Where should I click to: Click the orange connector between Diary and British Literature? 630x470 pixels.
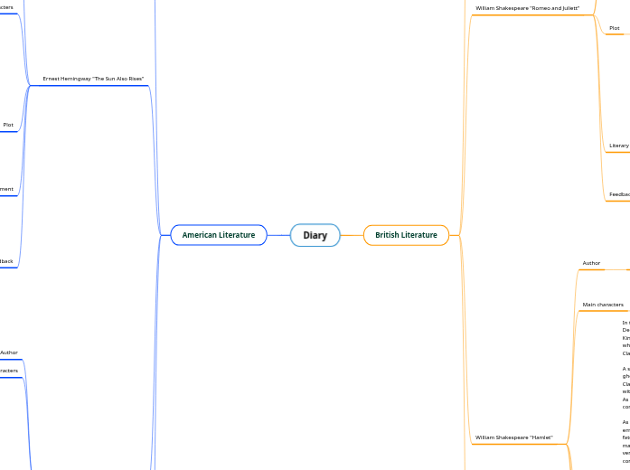[352, 235]
